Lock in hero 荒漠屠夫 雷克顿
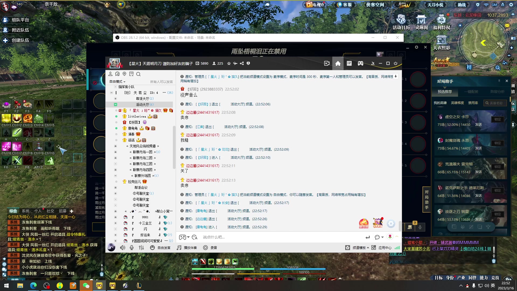This screenshot has height=291, width=517. click(x=498, y=167)
